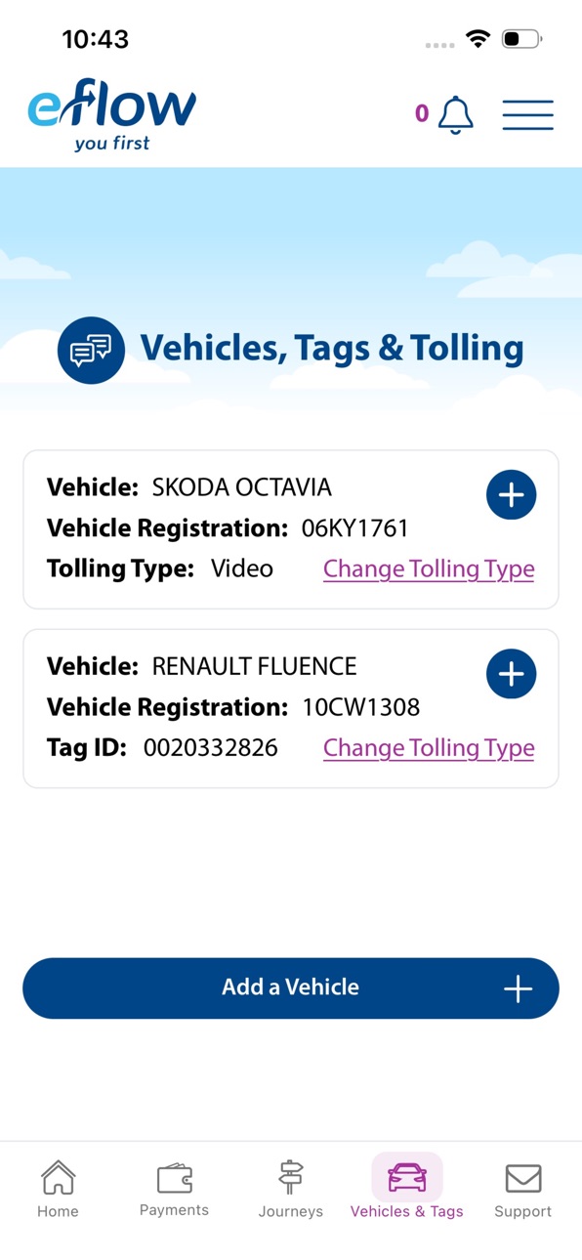Open the Support tab
Screen dimensions: 582x1260
click(x=523, y=1189)
